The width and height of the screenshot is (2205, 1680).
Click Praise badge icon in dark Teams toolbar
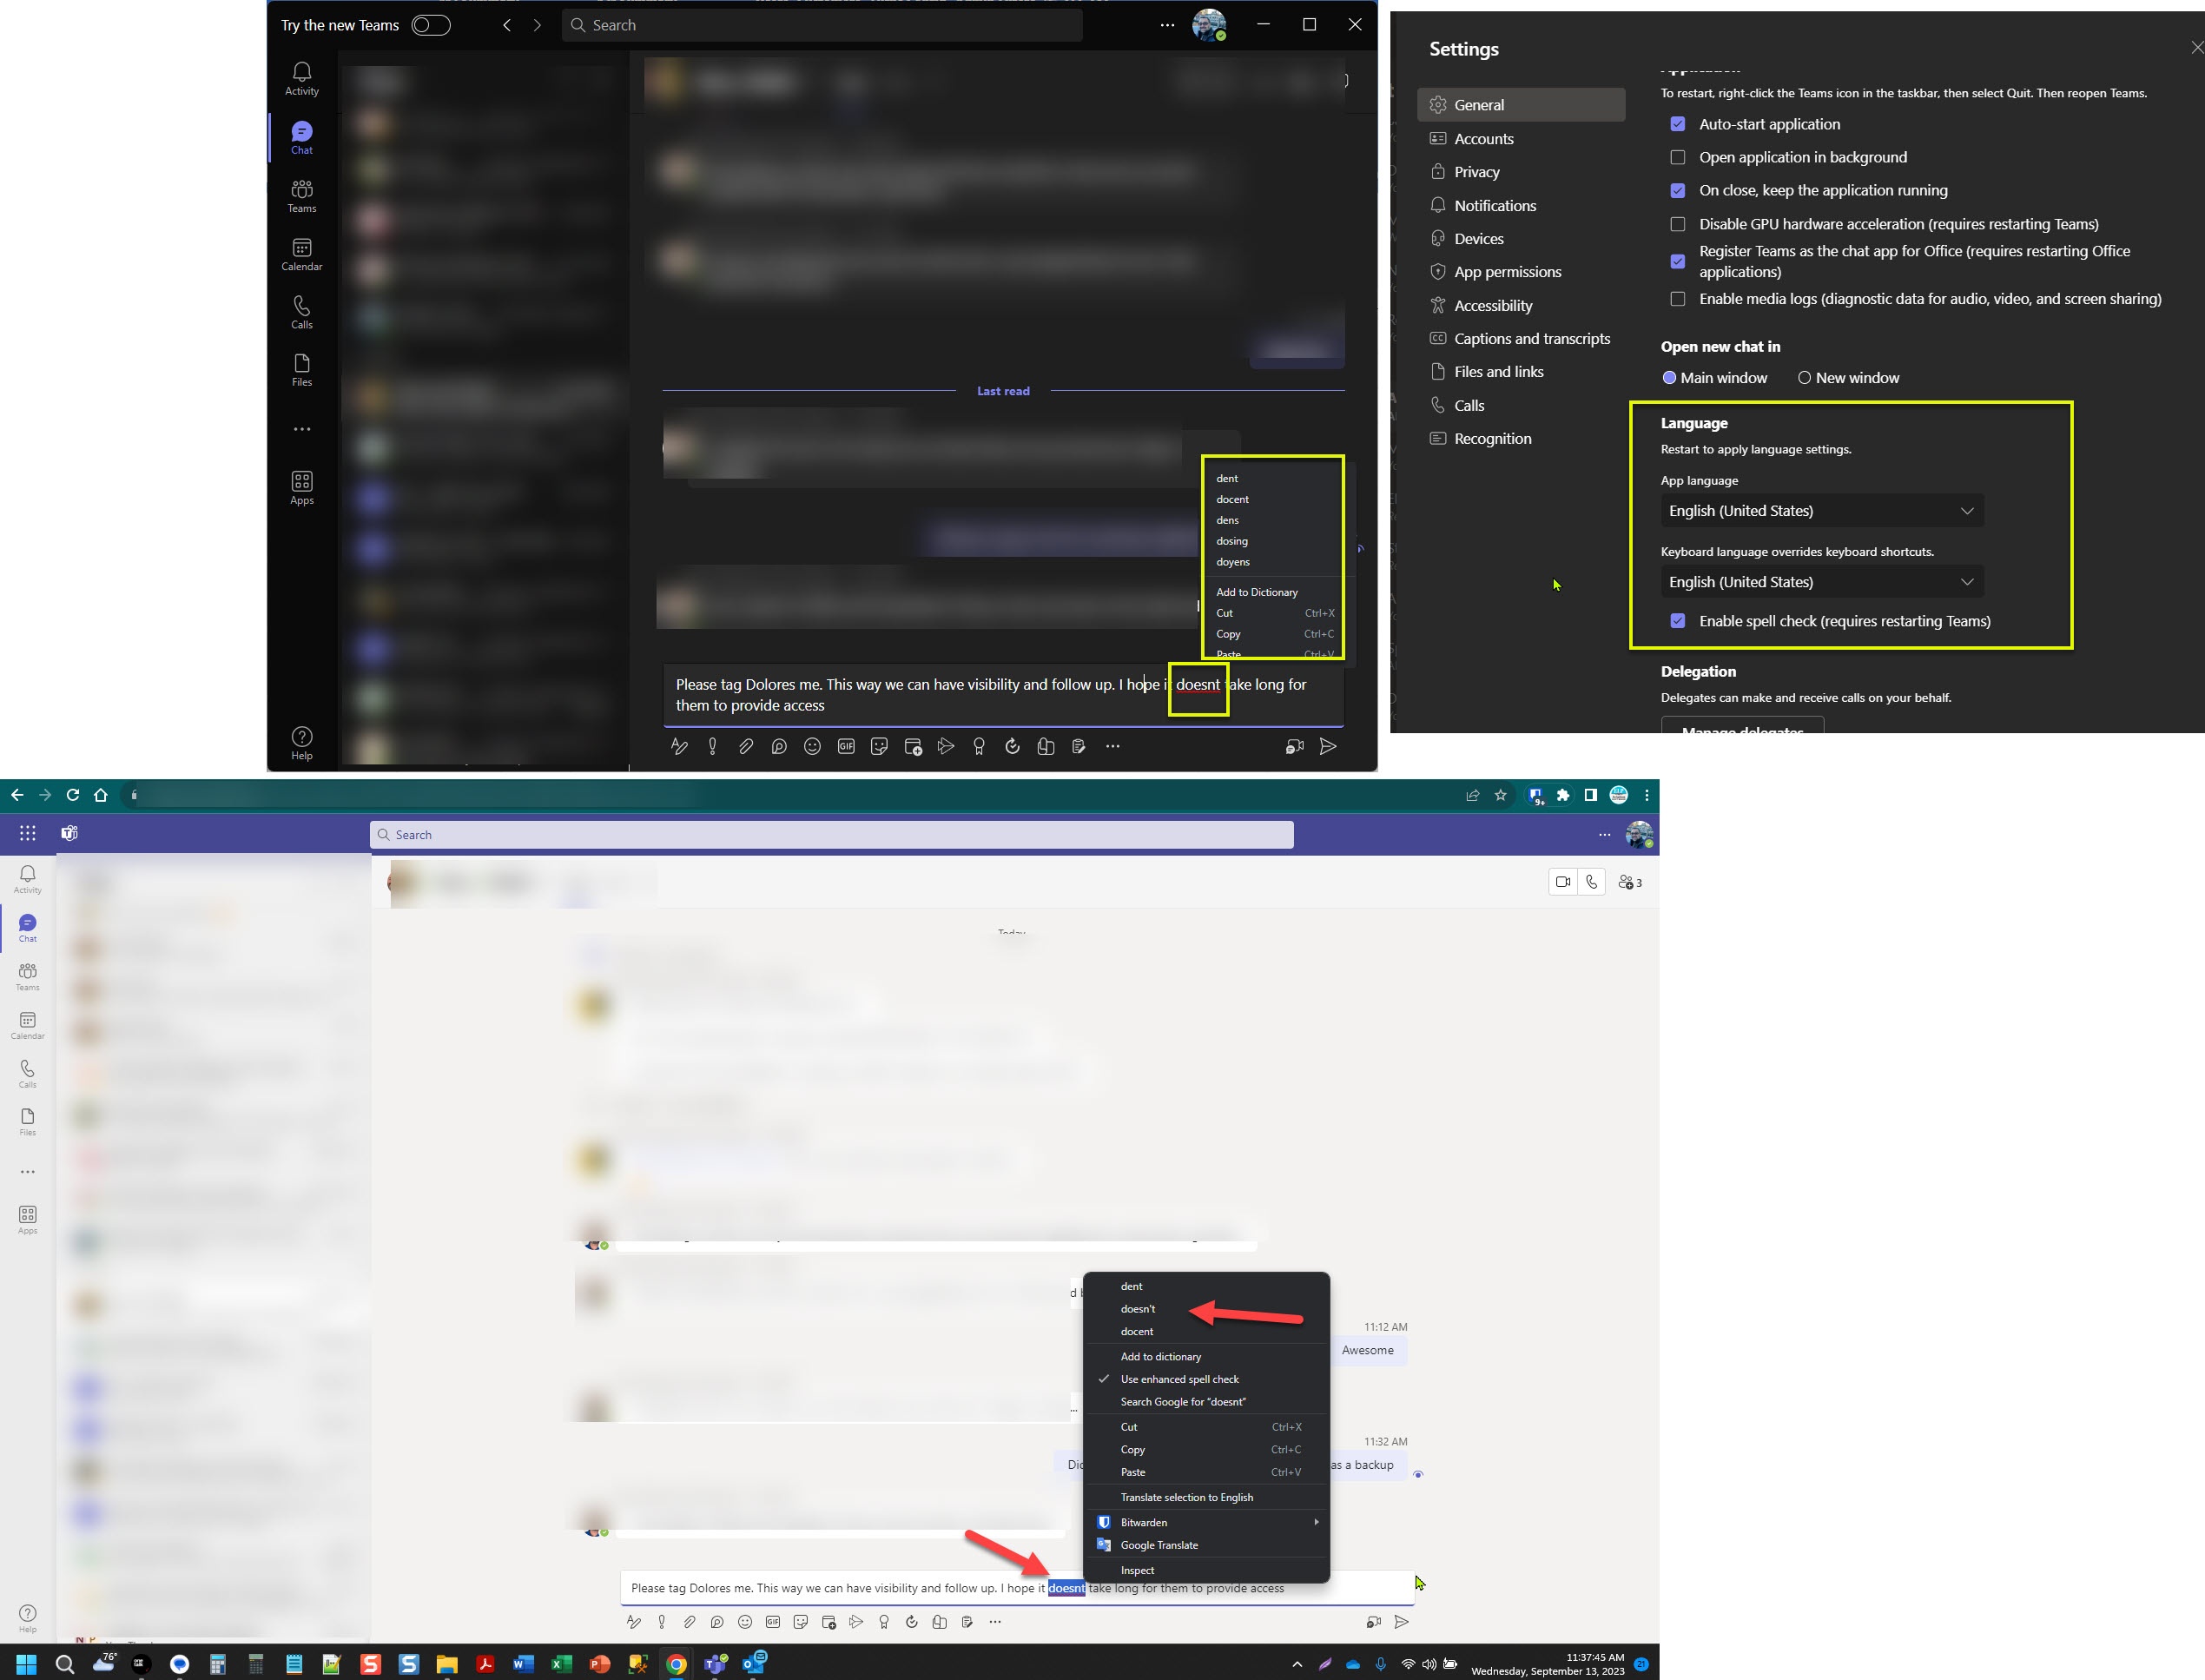980,746
